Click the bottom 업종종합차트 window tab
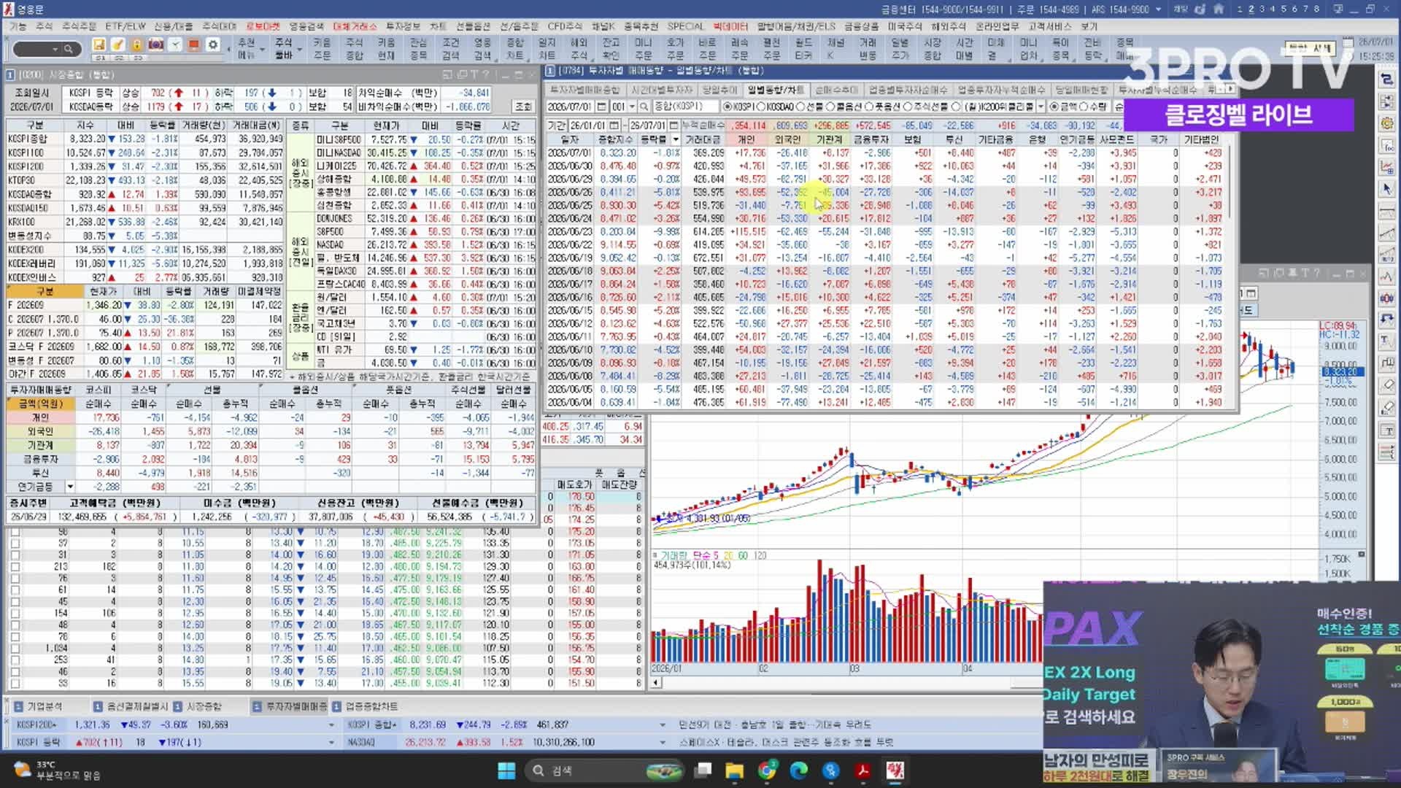This screenshot has width=1401, height=788. coord(366,706)
